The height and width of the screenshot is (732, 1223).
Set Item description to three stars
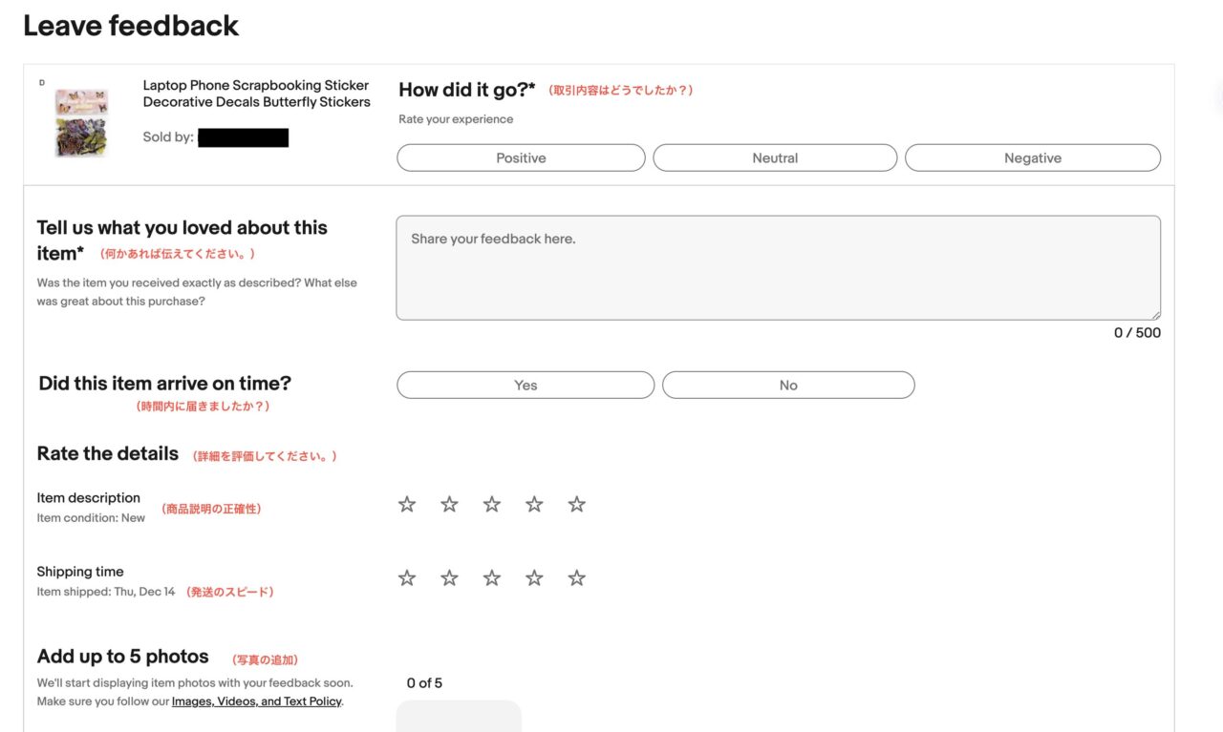coord(492,505)
